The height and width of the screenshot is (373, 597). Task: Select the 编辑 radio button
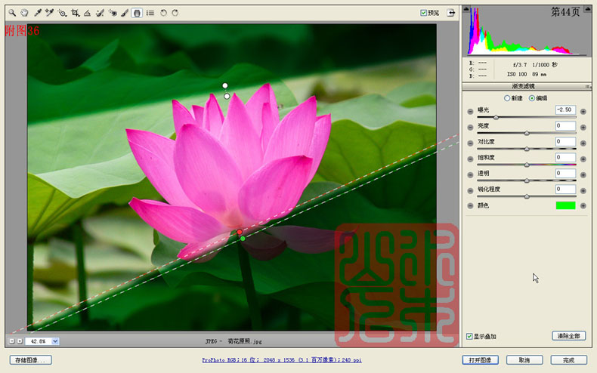(532, 98)
